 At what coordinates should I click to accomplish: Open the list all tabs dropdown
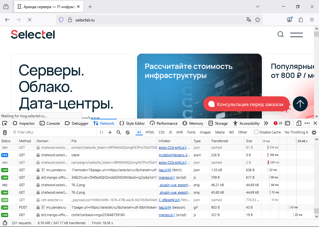[258, 7]
